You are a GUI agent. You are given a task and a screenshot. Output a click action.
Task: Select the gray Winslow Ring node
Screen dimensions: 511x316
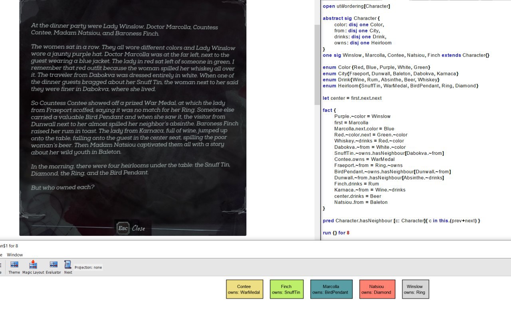point(415,289)
